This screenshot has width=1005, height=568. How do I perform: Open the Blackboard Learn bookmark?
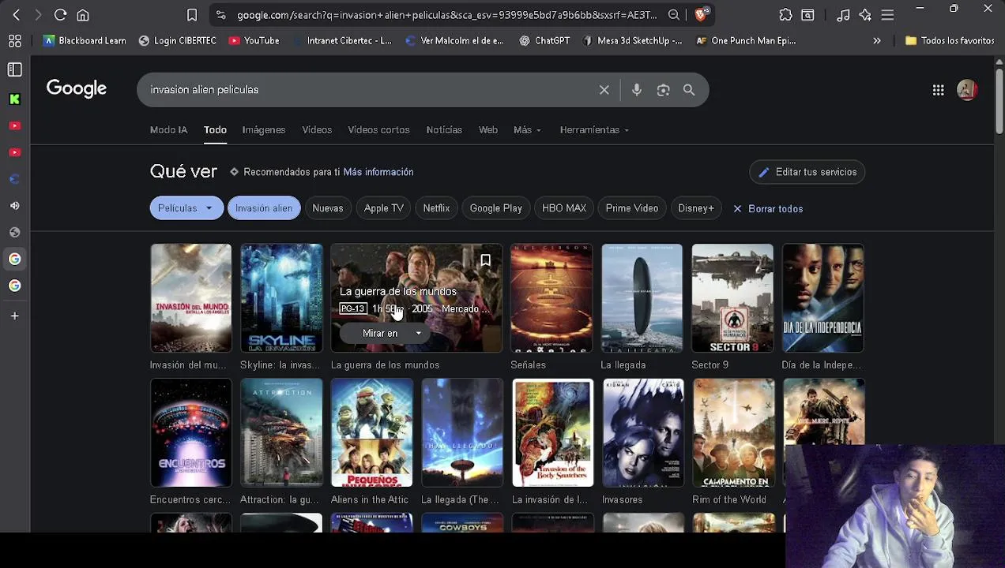click(x=85, y=41)
